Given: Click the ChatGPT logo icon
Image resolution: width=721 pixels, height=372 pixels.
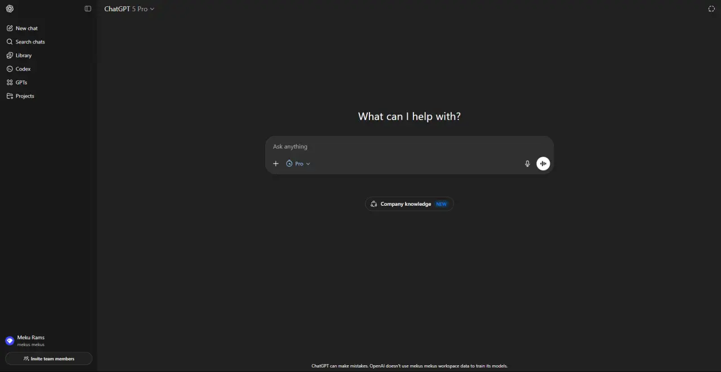Looking at the screenshot, I should coord(10,9).
